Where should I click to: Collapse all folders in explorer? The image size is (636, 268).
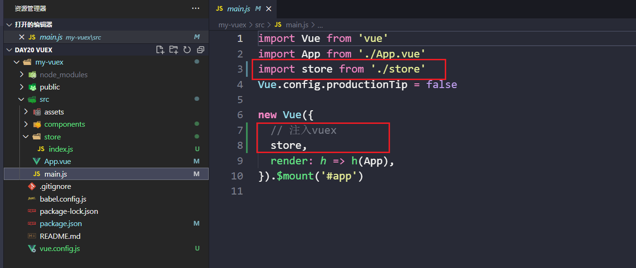pyautogui.click(x=200, y=49)
